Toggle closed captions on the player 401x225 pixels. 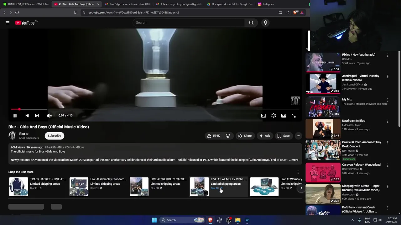coord(263,116)
